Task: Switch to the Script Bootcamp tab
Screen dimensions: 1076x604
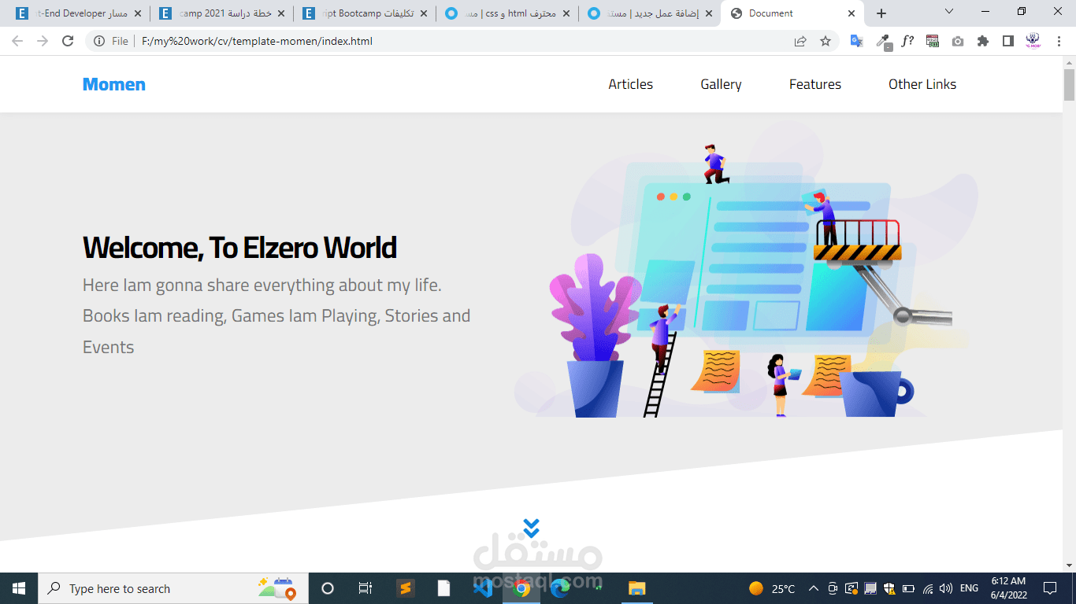Action: point(364,13)
